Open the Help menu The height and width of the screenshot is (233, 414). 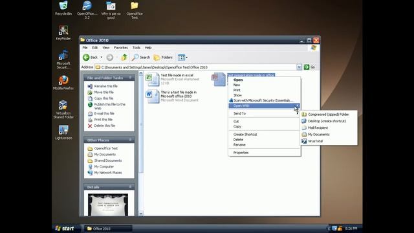148,47
